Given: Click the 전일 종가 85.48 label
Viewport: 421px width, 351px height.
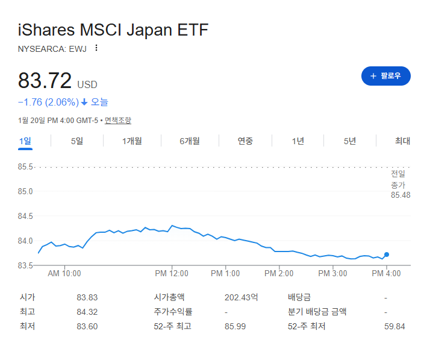Looking at the screenshot, I should (401, 185).
